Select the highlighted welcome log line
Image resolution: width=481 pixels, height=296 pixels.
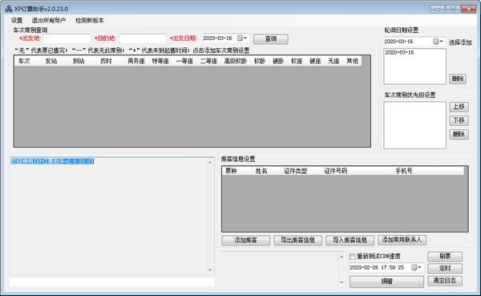pos(52,161)
